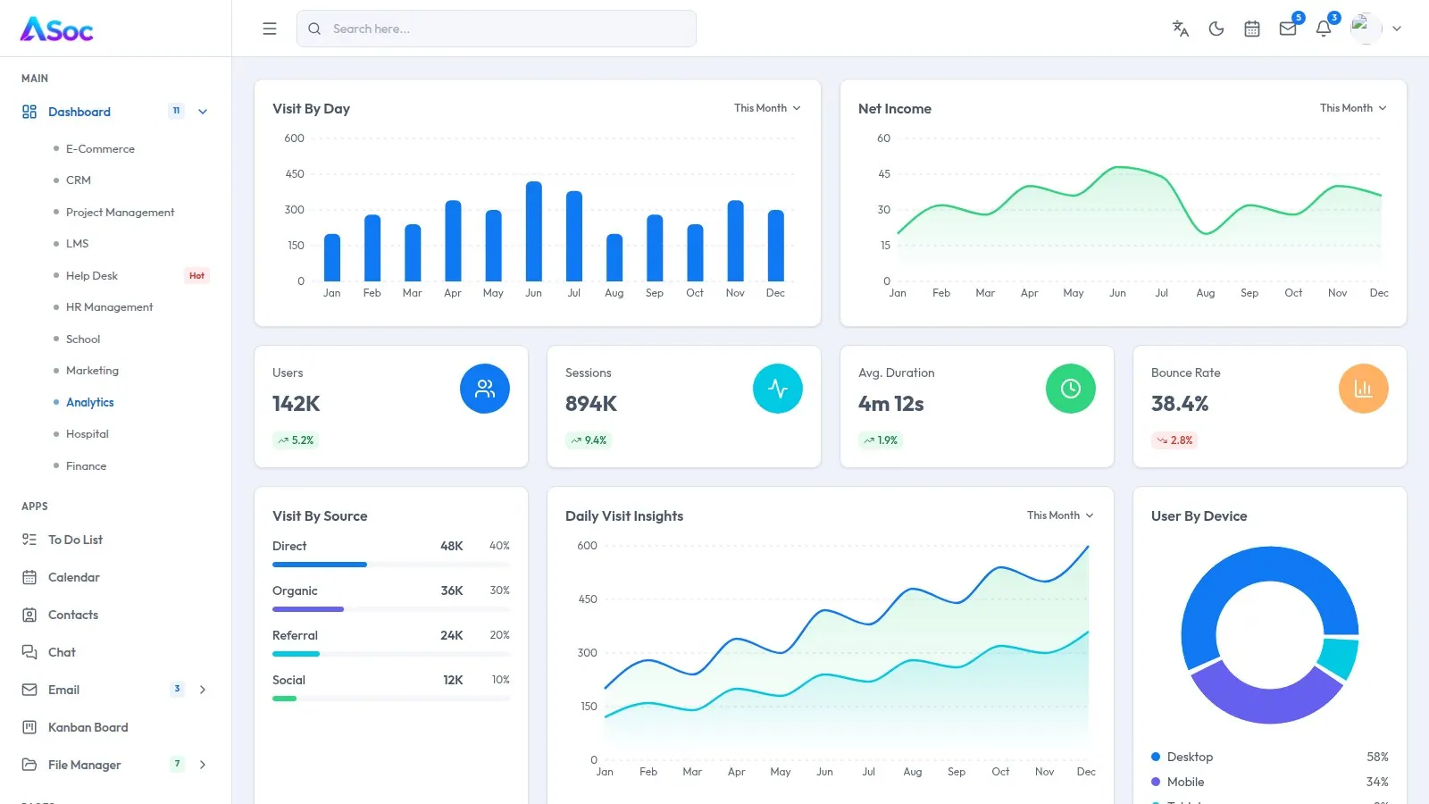The image size is (1429, 804).
Task: Click the Bounce Rate 2.8% badge
Action: point(1174,440)
